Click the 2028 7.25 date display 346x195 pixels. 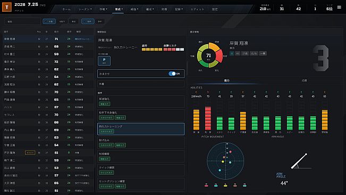[26, 4]
